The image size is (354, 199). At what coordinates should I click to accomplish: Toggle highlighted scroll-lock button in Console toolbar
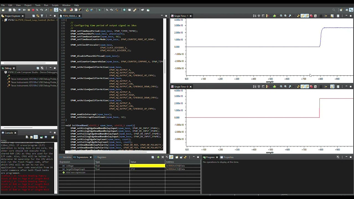[x=36, y=137]
